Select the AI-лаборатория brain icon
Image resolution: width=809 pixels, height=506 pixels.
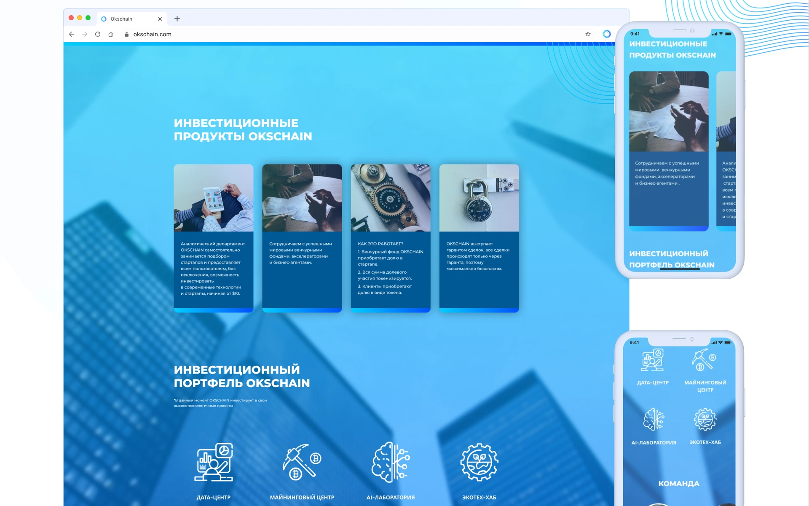point(391,462)
